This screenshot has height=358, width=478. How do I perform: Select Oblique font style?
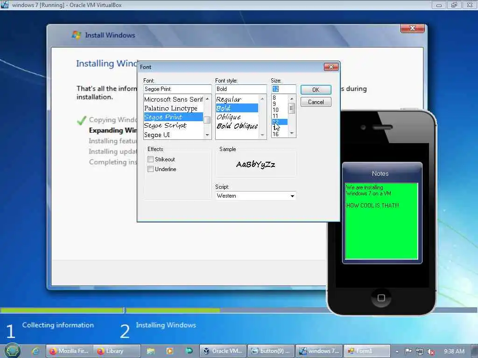click(237, 117)
